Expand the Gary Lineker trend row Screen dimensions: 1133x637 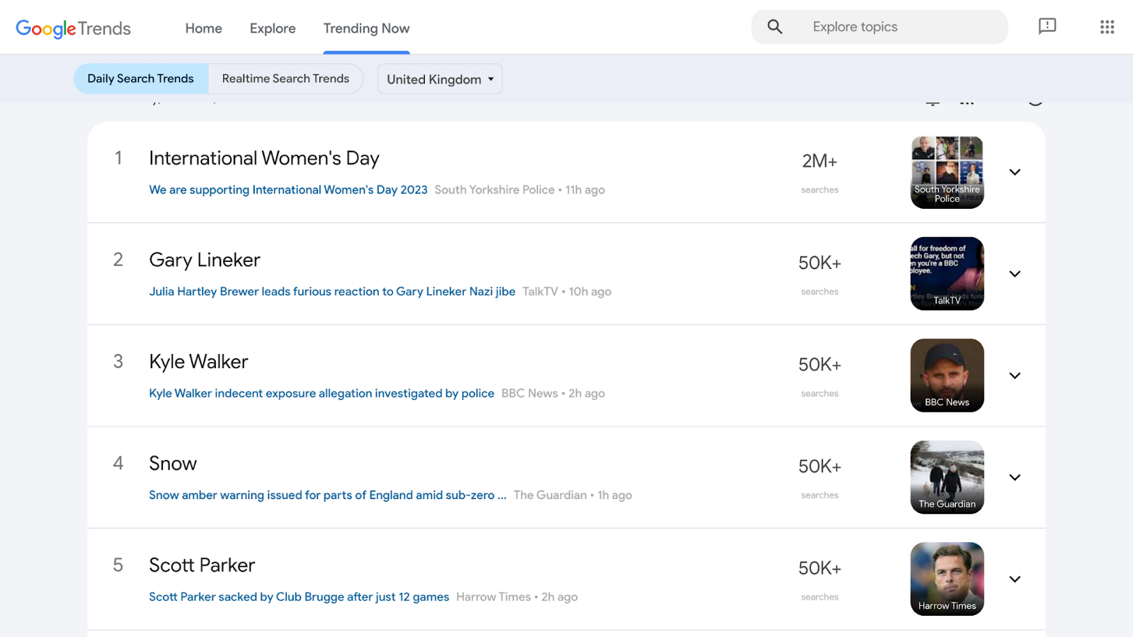click(1015, 274)
